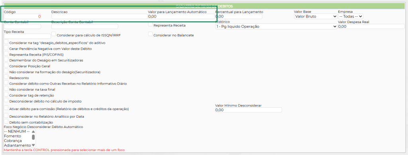Check Não considerar na taxa final
The width and height of the screenshot is (408, 155).
coord(6,89)
